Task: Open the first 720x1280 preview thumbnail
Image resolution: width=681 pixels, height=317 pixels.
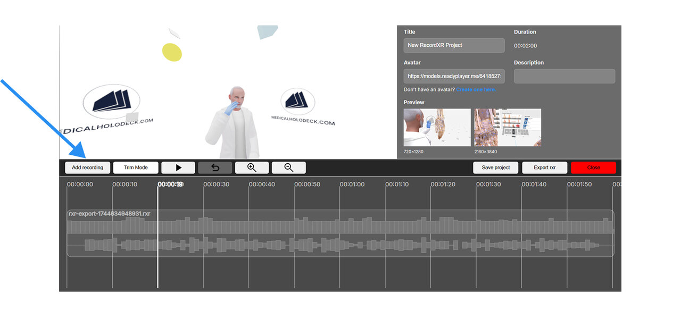Action: pos(436,127)
